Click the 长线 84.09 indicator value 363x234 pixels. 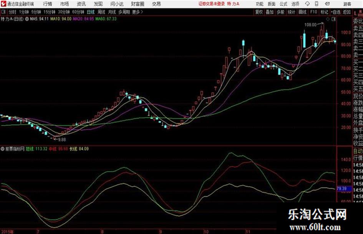click(x=79, y=149)
